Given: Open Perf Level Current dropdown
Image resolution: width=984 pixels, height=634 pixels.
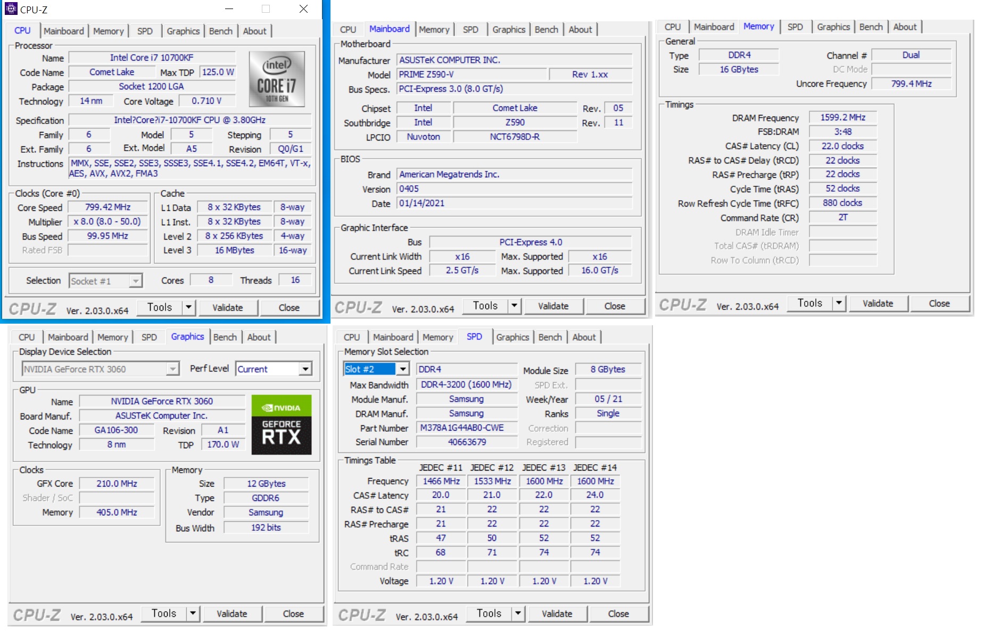Looking at the screenshot, I should point(274,369).
